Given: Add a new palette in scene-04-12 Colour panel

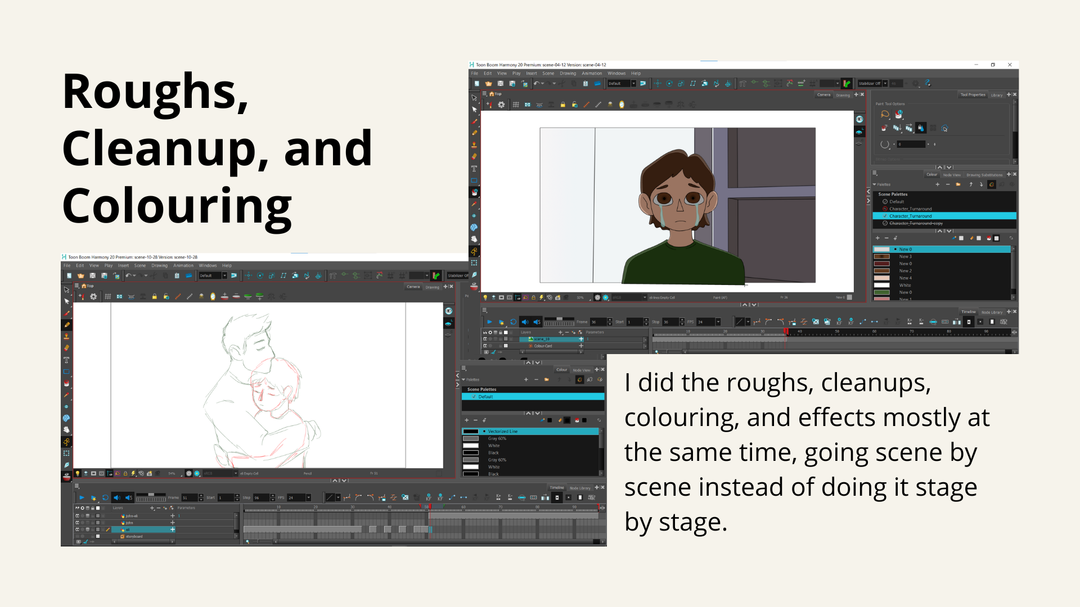Looking at the screenshot, I should (937, 184).
